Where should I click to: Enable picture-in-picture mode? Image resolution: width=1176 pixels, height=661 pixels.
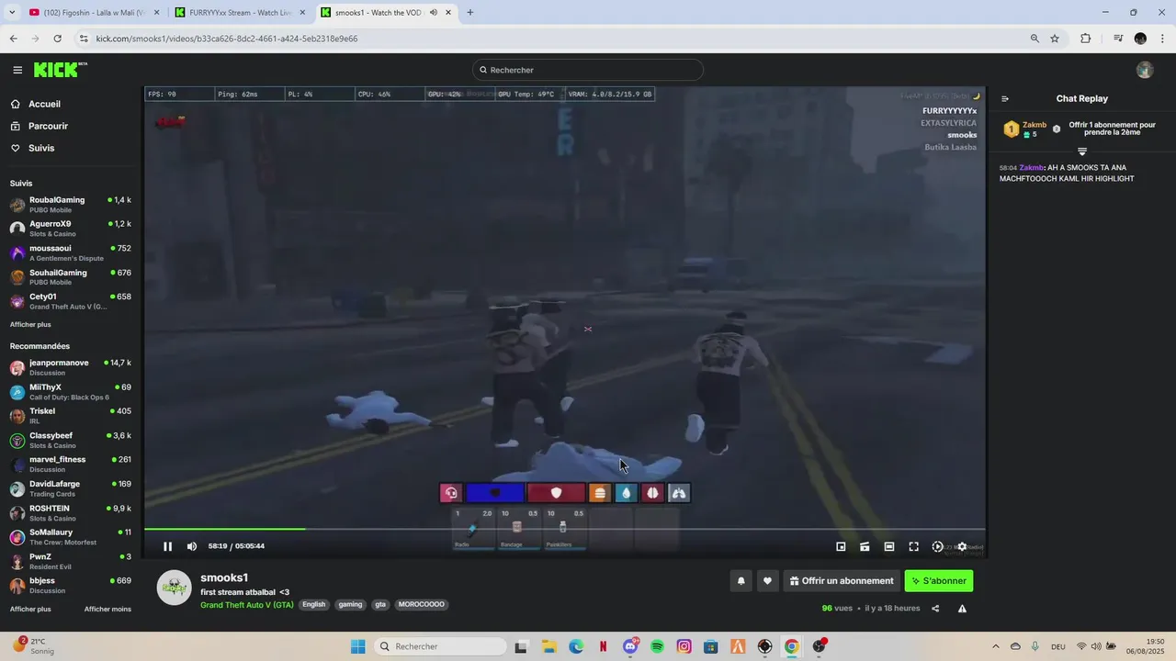841,546
